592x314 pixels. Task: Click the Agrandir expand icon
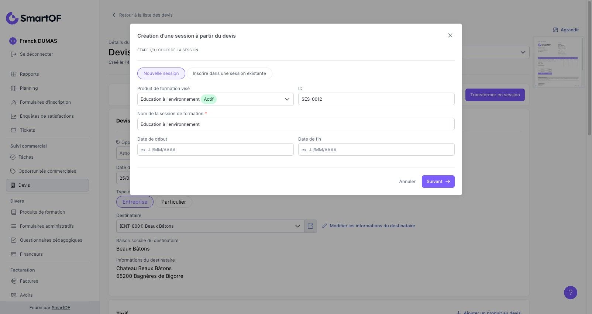click(x=555, y=30)
